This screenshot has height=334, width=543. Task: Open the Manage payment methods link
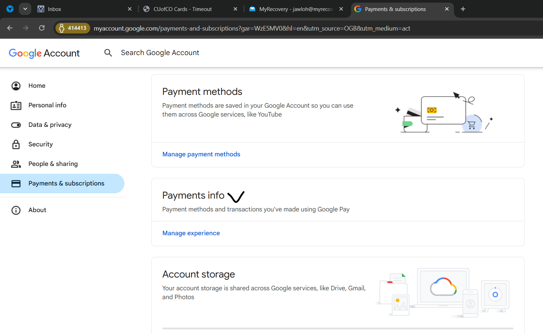point(201,154)
